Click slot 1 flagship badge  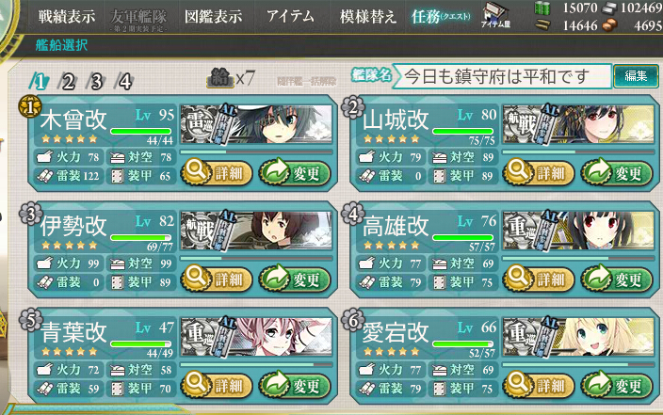coord(29,106)
